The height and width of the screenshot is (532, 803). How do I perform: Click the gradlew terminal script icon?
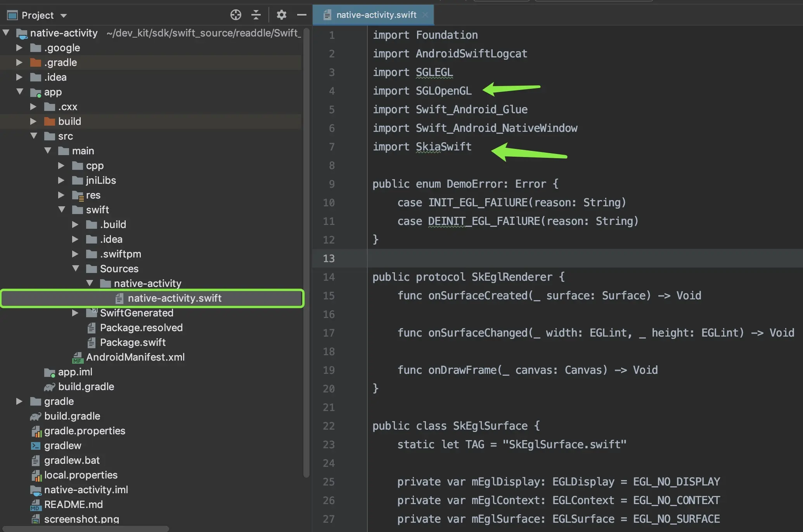36,446
